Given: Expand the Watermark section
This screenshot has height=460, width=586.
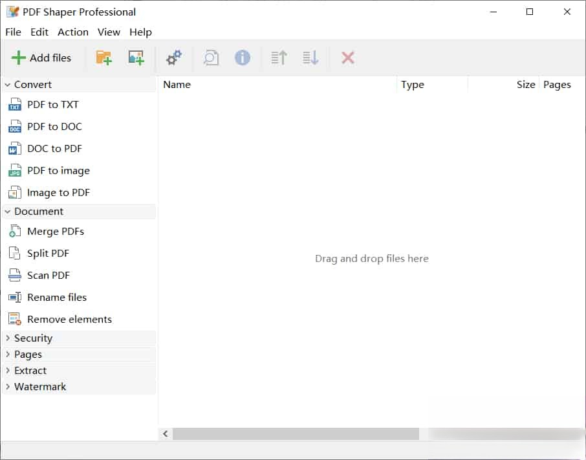Looking at the screenshot, I should tap(79, 387).
